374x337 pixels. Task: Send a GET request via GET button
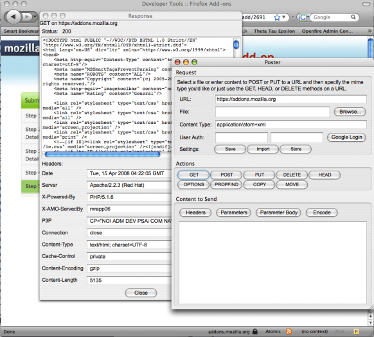click(193, 175)
